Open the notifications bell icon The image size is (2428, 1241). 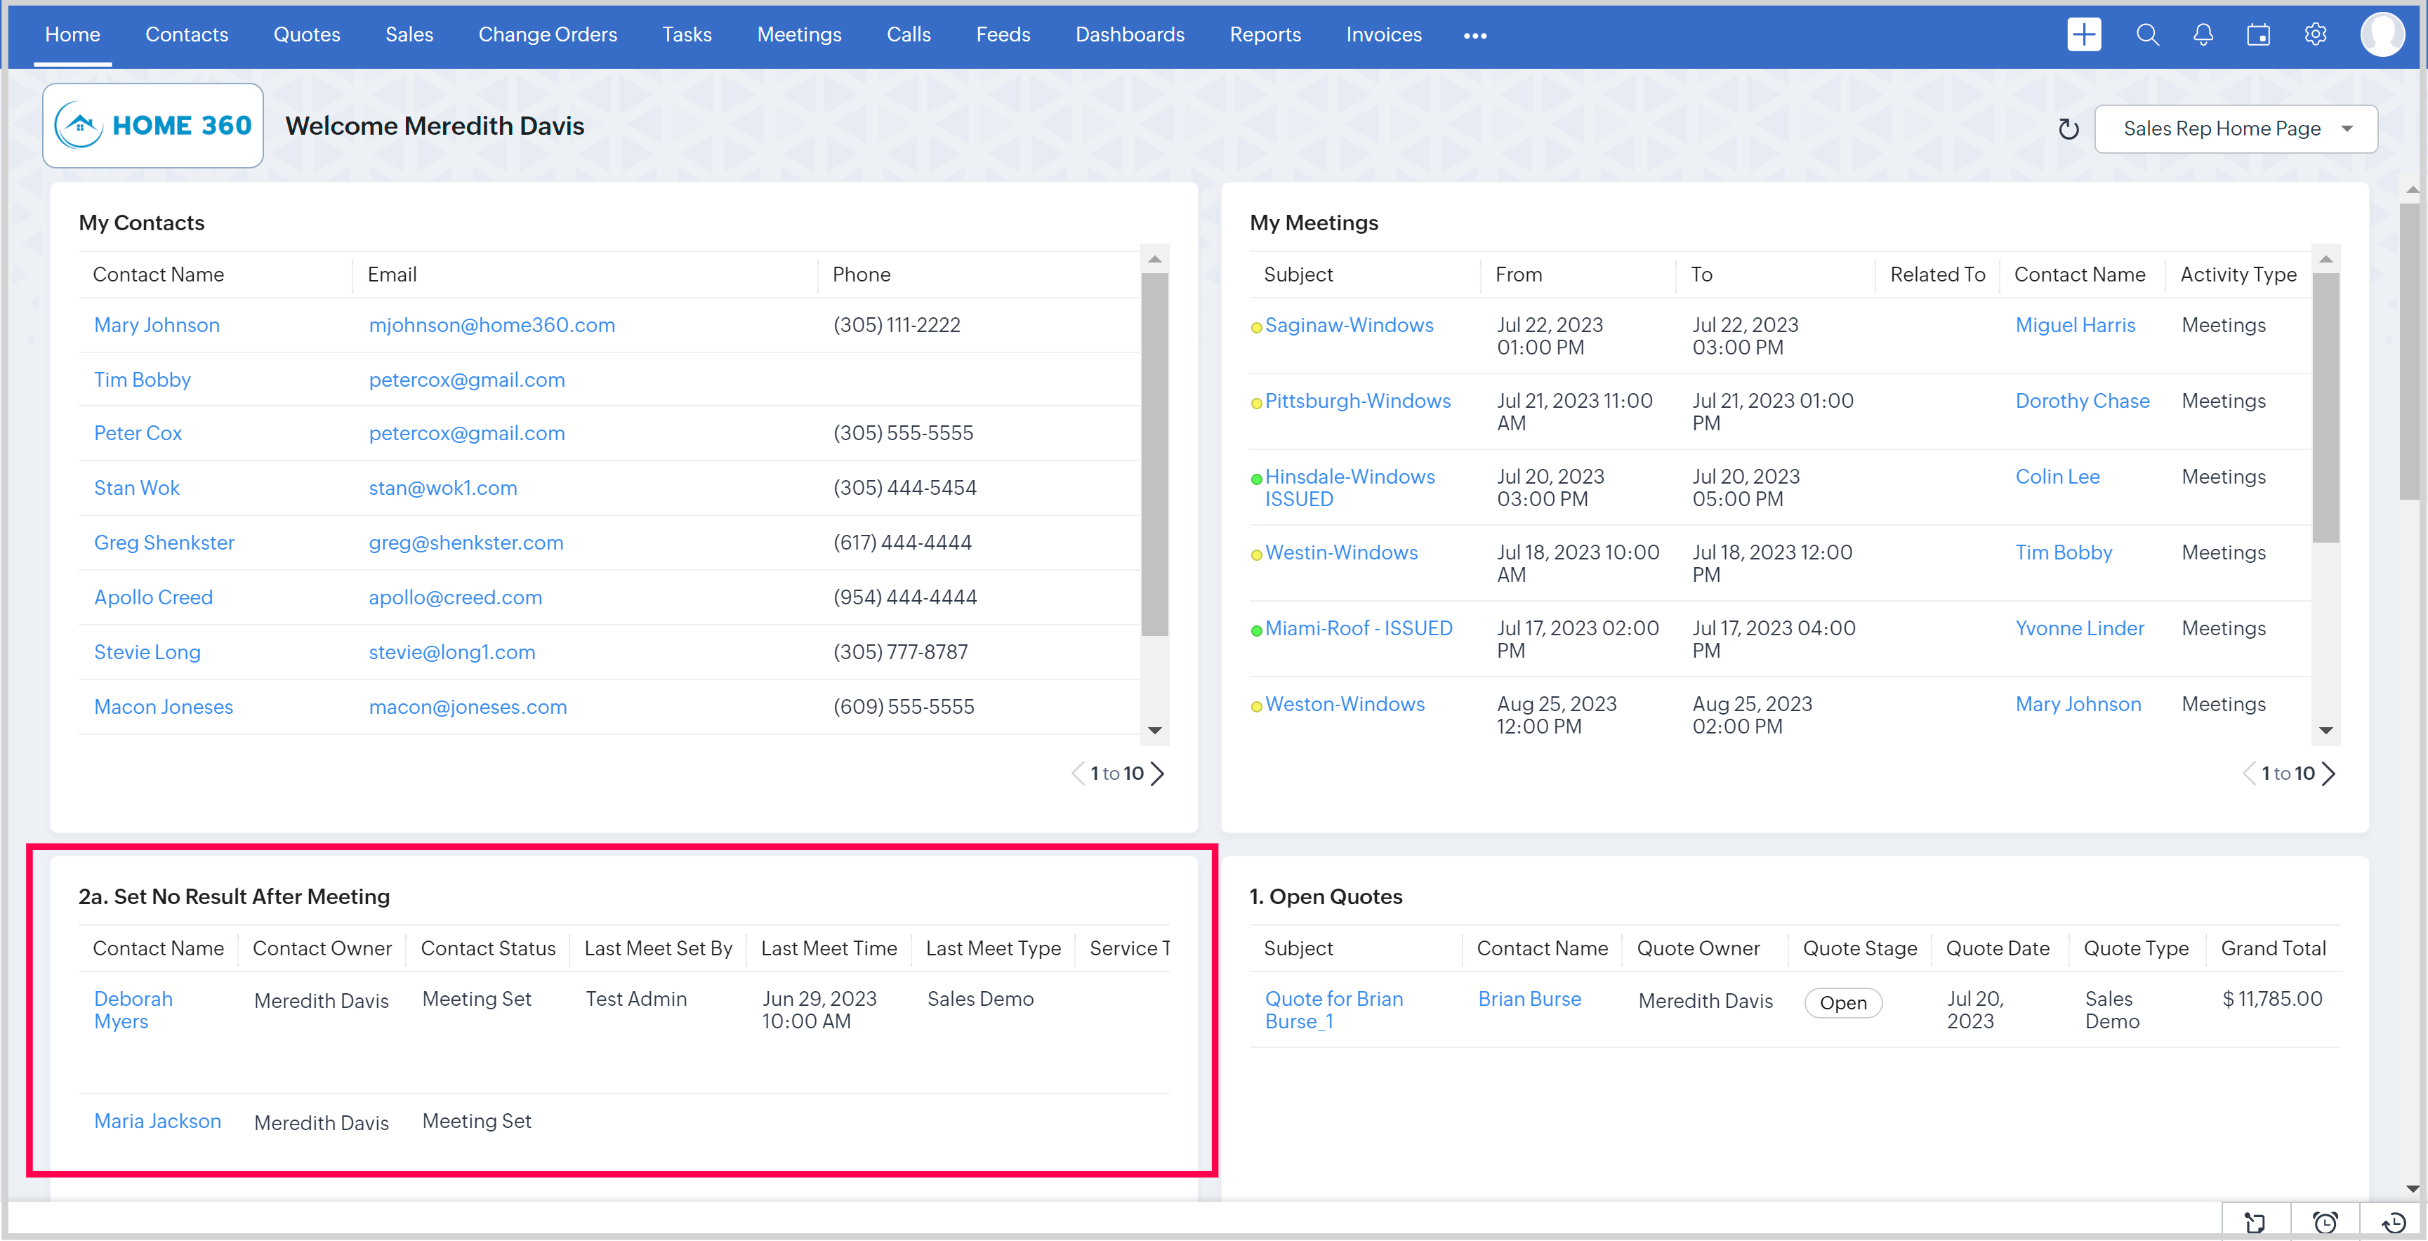(2203, 35)
